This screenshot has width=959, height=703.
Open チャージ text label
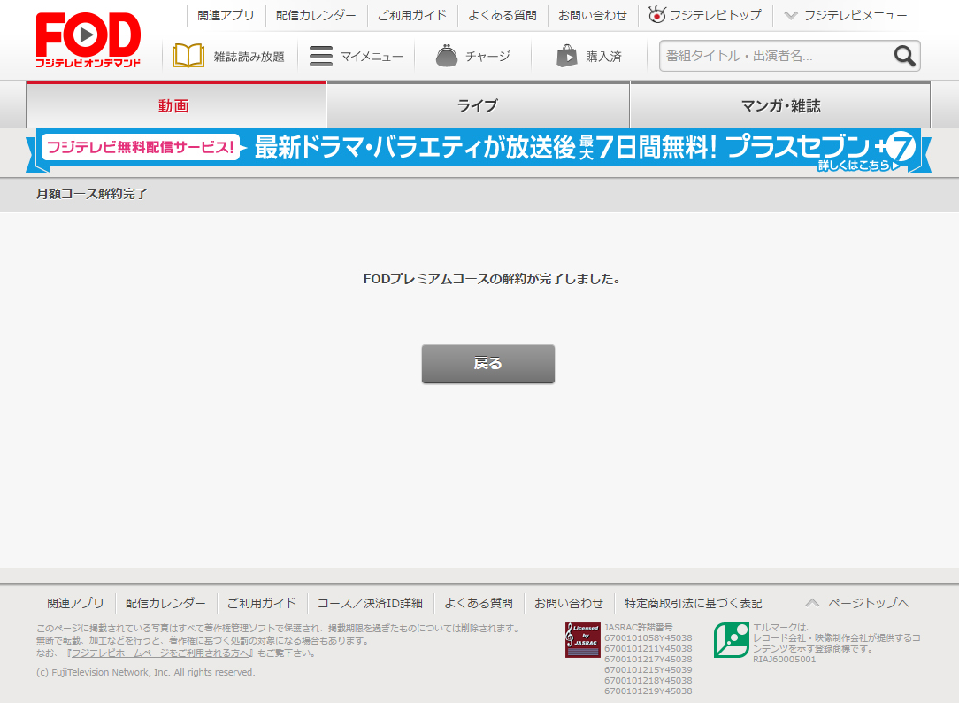click(x=487, y=57)
